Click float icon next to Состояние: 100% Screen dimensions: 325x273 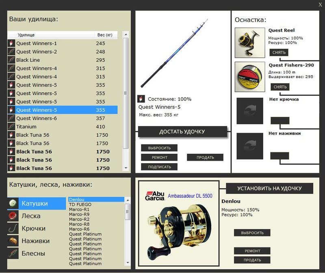tap(141, 99)
